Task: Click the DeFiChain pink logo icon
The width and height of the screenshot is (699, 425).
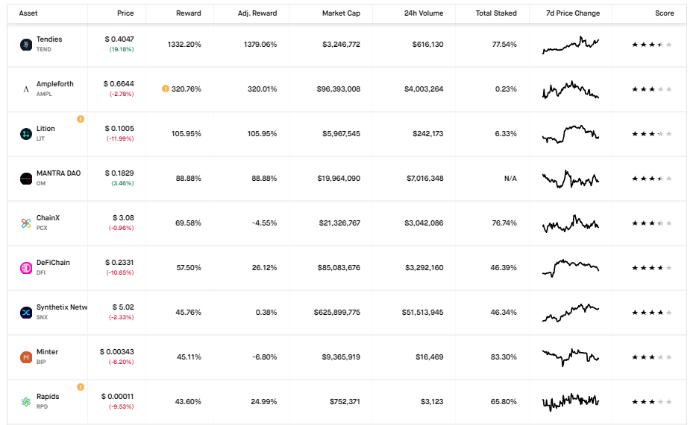Action: point(26,268)
